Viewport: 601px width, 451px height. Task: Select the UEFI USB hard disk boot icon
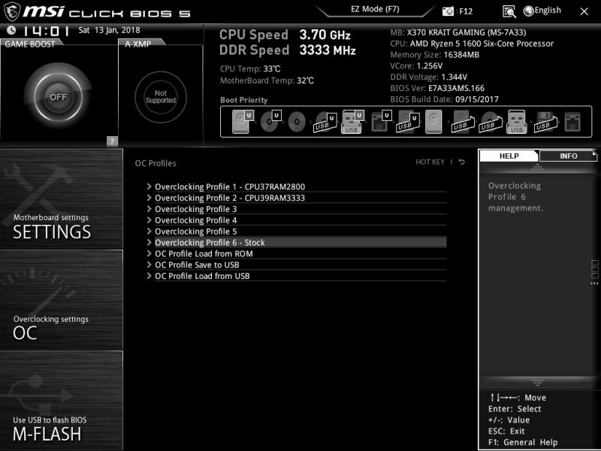pyautogui.click(x=407, y=122)
